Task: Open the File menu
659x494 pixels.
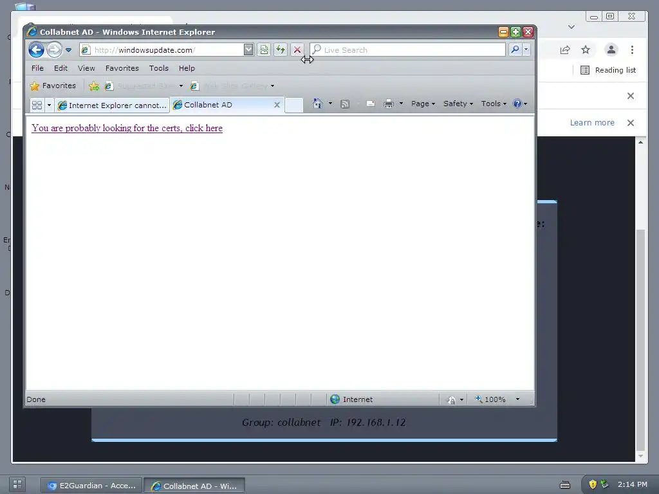Action: (x=37, y=68)
